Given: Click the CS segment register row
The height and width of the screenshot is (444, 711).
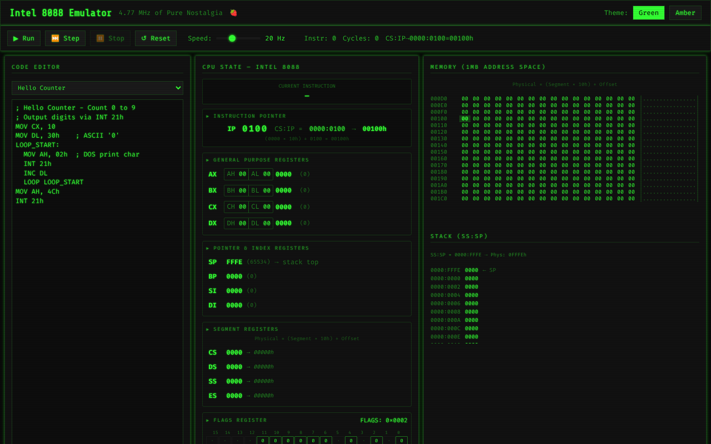Looking at the screenshot, I should coord(307,352).
